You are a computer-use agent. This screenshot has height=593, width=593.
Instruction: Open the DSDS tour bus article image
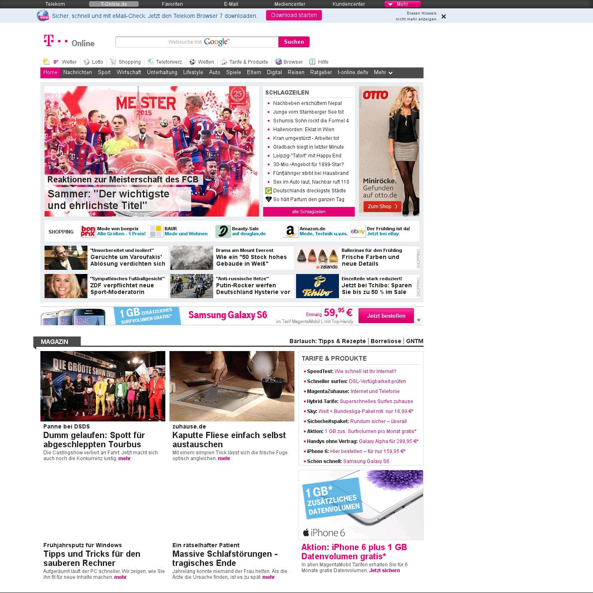point(103,386)
